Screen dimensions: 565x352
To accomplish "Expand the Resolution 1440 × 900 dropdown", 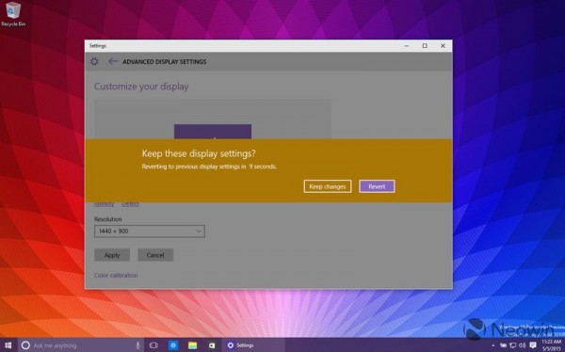I will [x=150, y=232].
